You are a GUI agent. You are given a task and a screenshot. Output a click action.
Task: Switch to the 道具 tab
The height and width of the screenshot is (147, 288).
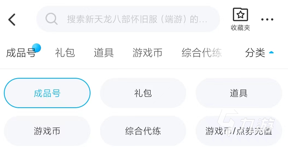(104, 53)
